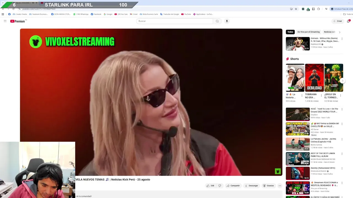Select the Todos filter chip

click(x=290, y=32)
